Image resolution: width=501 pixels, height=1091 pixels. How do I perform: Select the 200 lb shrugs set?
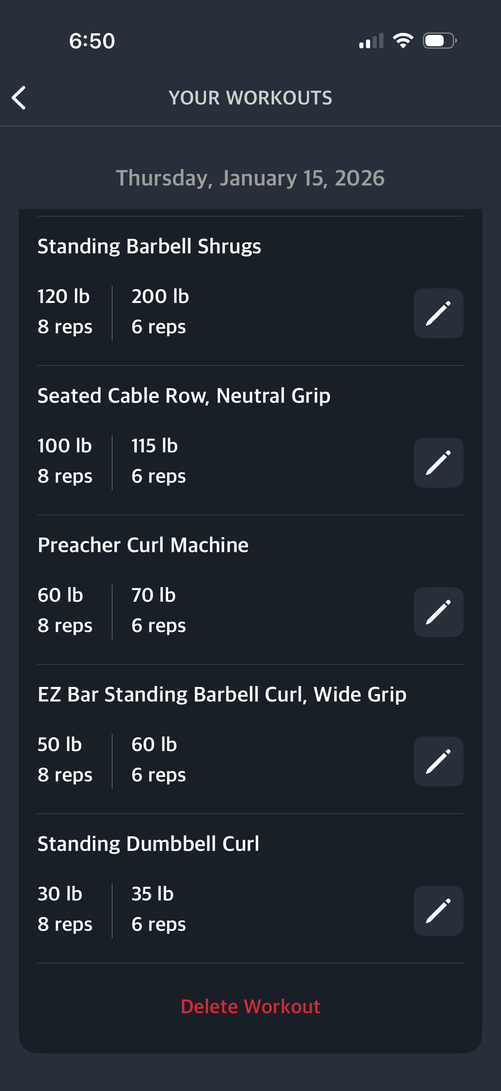(x=160, y=311)
